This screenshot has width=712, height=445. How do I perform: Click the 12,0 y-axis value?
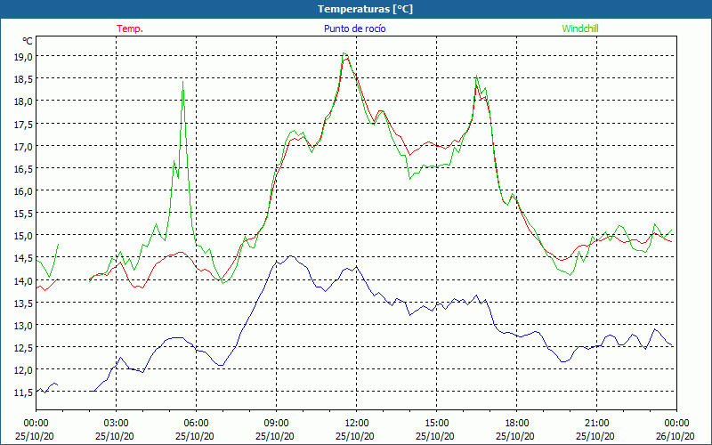23,370
